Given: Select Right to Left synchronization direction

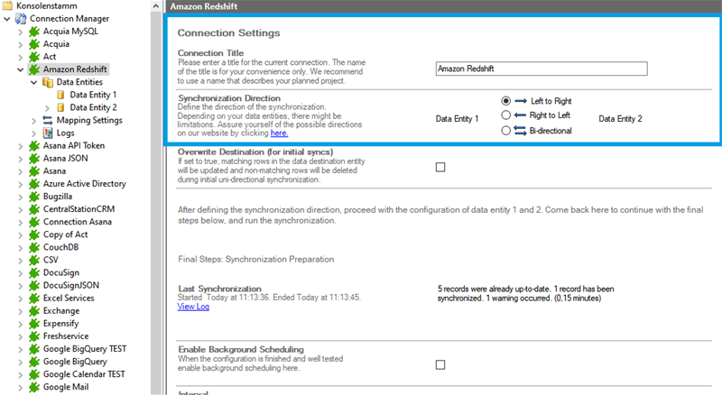Looking at the screenshot, I should pos(505,115).
